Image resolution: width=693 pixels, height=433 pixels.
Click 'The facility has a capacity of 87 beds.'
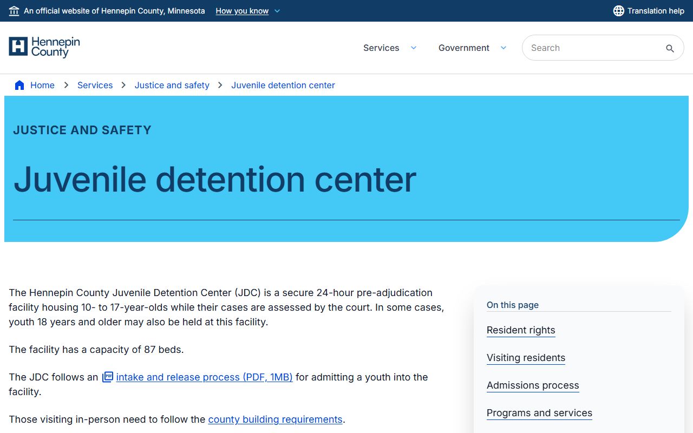point(96,350)
